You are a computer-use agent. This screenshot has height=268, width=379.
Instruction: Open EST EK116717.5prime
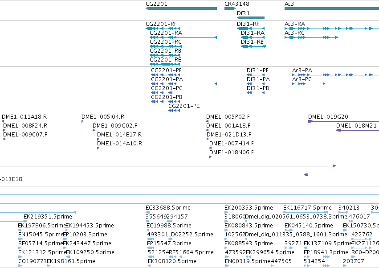click(307, 208)
